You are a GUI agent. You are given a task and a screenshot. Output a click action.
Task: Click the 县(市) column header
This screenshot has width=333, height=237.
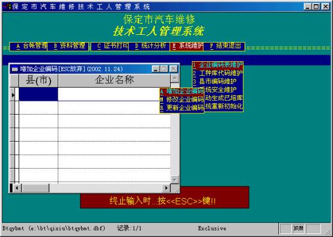coord(38,80)
